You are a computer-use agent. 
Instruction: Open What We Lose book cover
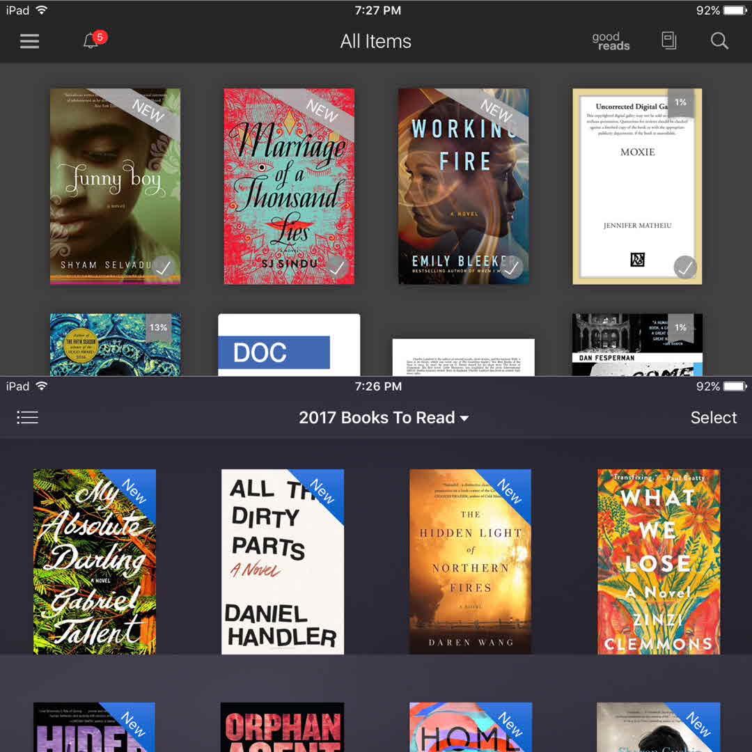tap(659, 561)
